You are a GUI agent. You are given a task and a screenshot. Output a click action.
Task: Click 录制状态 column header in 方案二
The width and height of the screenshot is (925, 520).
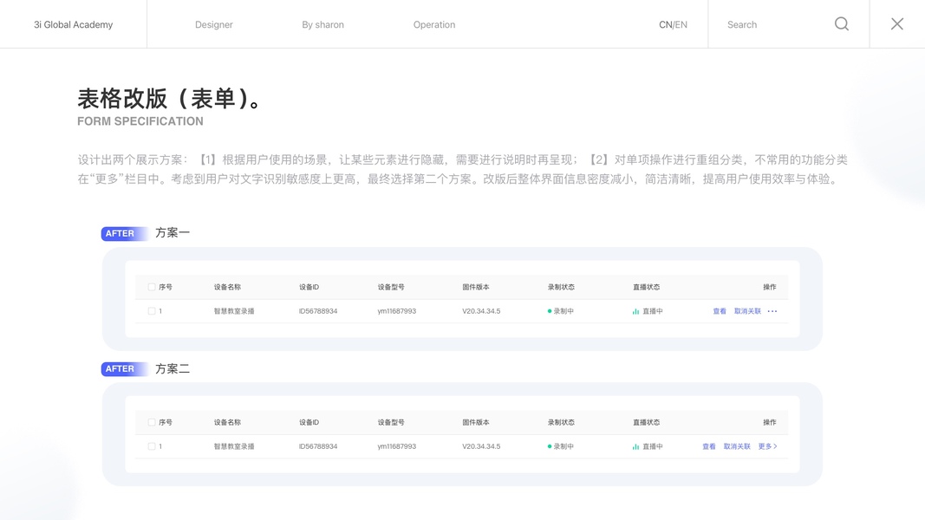pos(561,422)
